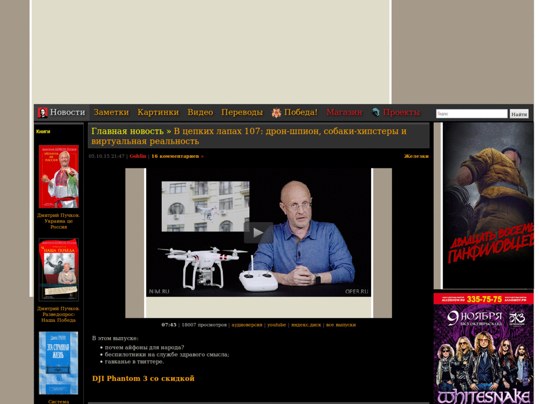
Task: Click the creature icon beside Проекты
Action: (376, 113)
